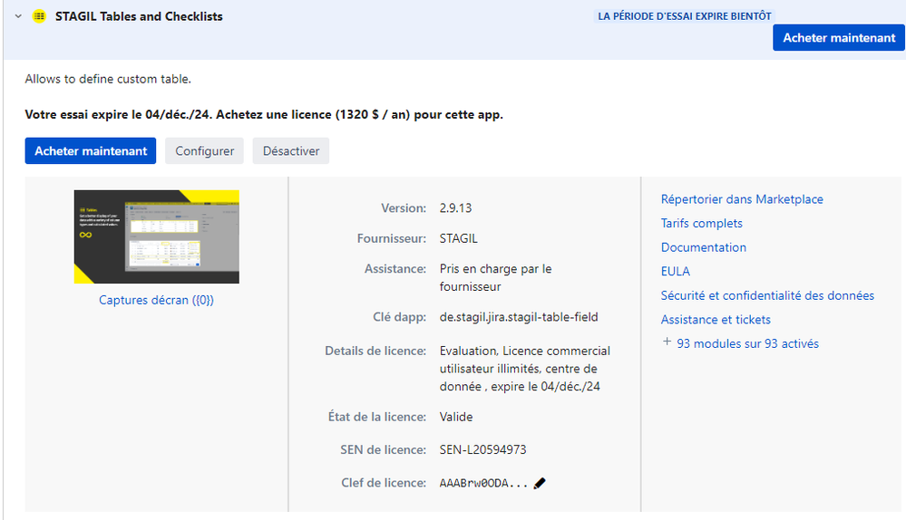The width and height of the screenshot is (906, 520).
Task: Open the EULA link
Action: (676, 271)
